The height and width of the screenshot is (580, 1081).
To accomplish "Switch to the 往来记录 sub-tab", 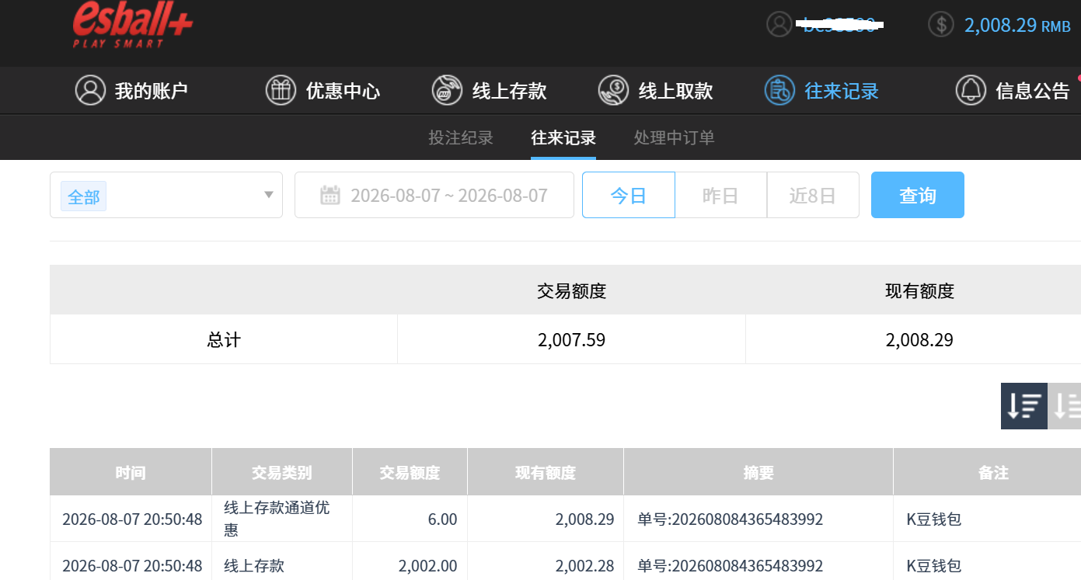I will click(x=563, y=138).
